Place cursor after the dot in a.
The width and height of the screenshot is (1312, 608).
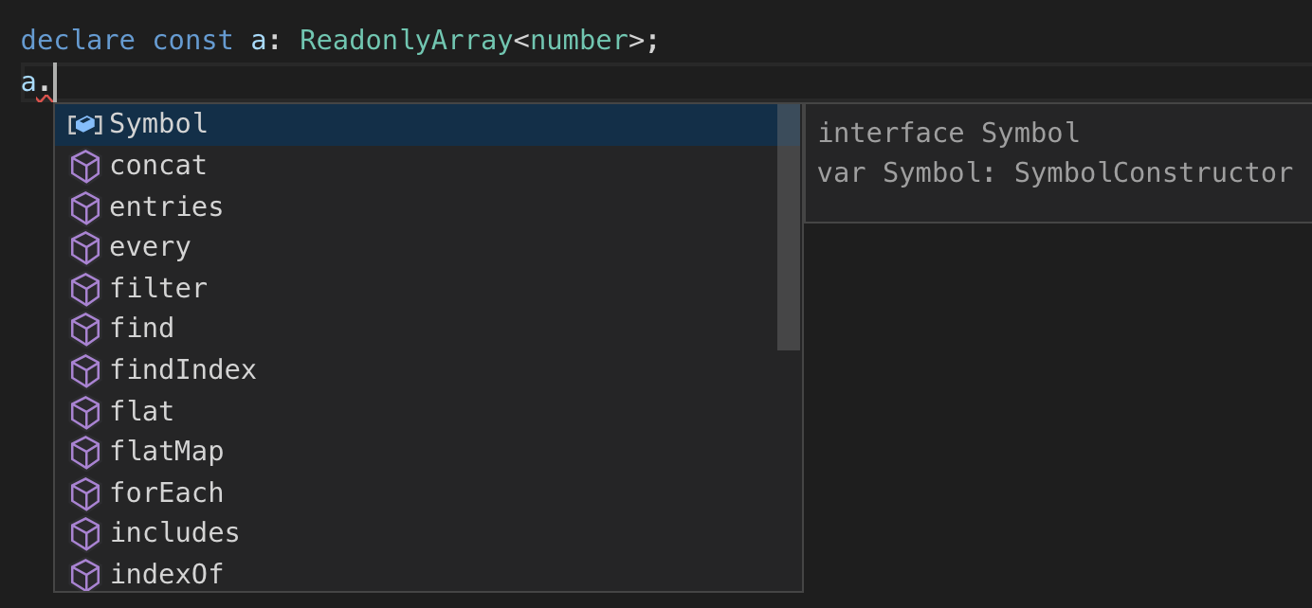(55, 82)
